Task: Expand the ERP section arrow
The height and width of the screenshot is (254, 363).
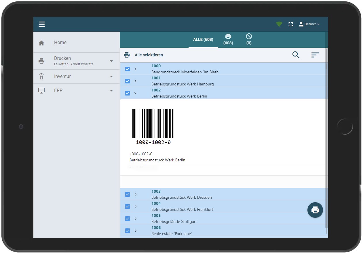Action: [x=111, y=90]
